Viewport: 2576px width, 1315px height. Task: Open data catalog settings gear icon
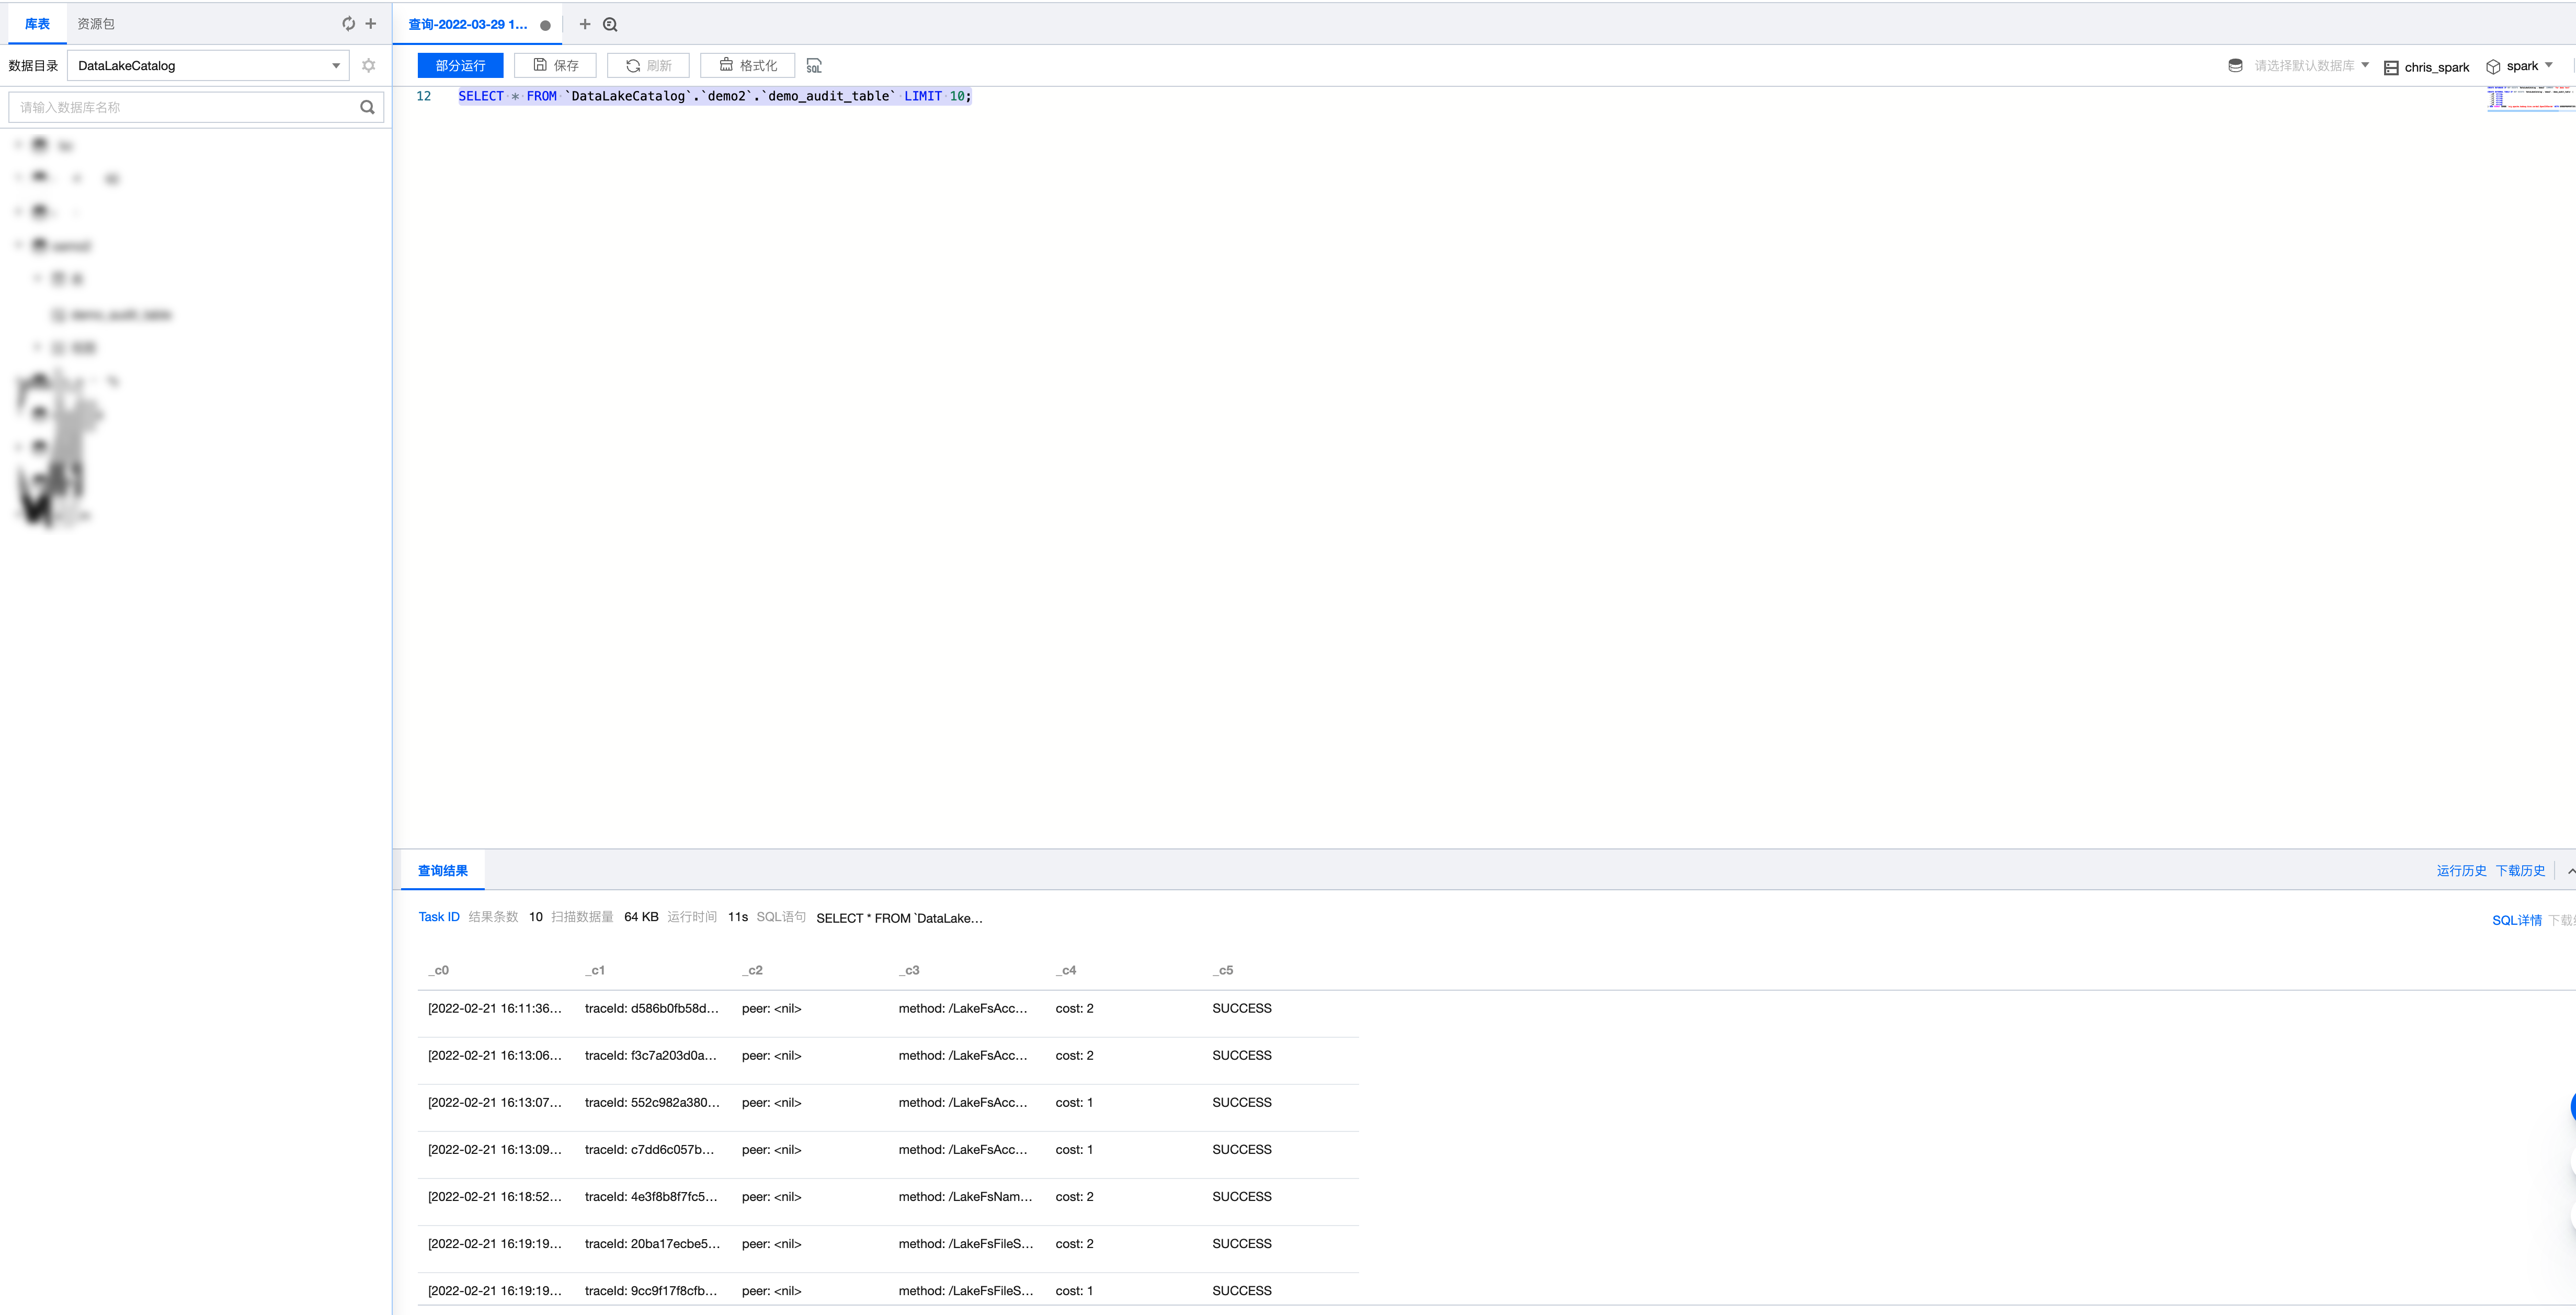tap(369, 66)
